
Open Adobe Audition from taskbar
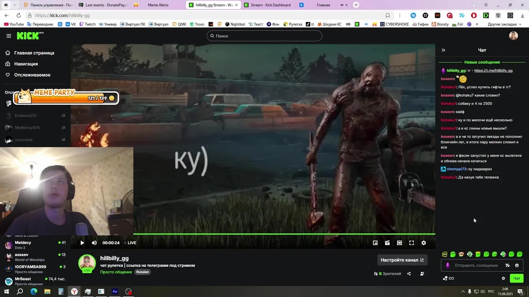pos(115,292)
